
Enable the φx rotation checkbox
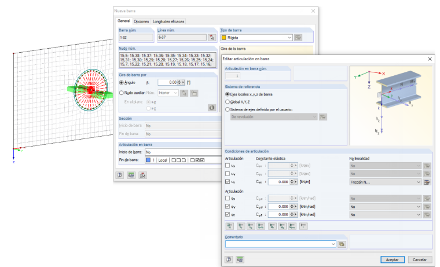pyautogui.click(x=228, y=198)
